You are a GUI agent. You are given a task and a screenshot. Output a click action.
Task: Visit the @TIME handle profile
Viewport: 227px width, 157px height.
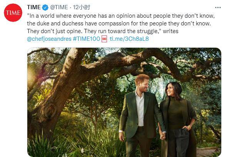[59, 7]
